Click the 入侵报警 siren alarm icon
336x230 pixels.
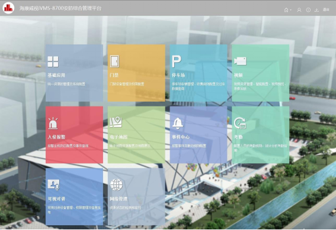click(53, 123)
